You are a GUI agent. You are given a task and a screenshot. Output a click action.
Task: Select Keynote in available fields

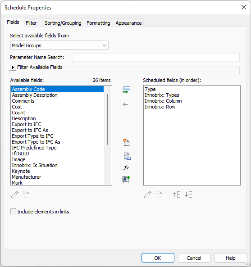(x=57, y=171)
